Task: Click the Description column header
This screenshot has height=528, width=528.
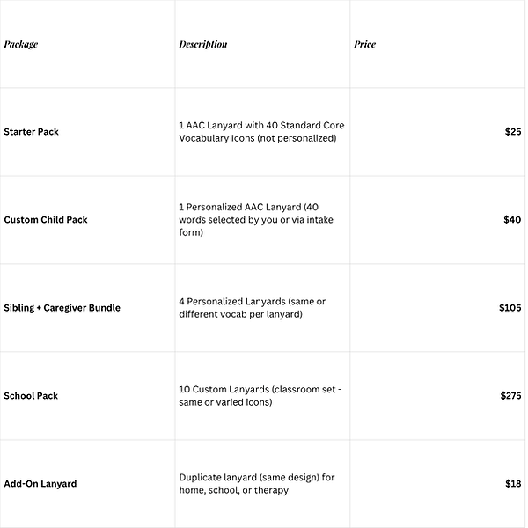Action: tap(202, 44)
